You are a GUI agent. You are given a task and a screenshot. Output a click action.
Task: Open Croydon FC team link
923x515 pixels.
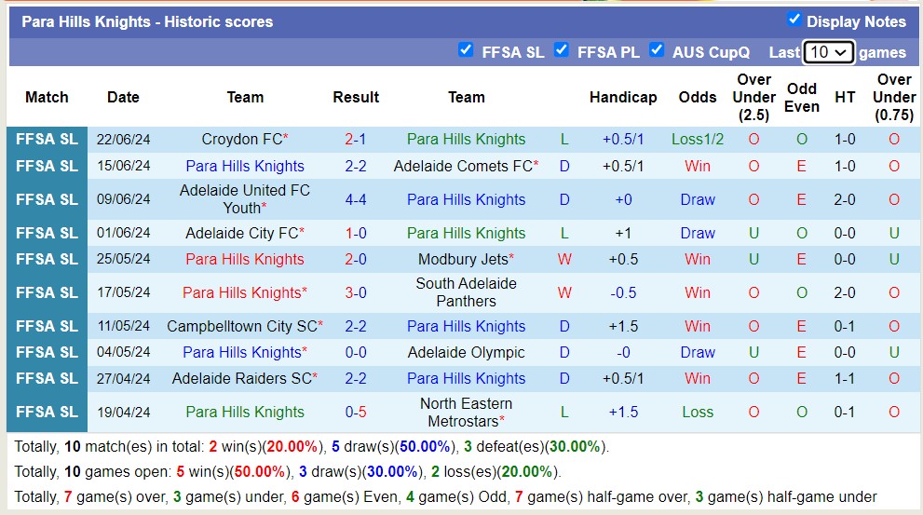[x=241, y=140]
